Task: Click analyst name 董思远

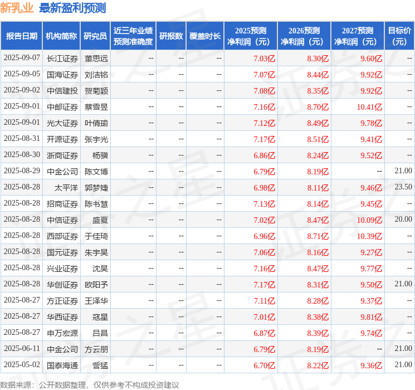Action: (x=96, y=58)
